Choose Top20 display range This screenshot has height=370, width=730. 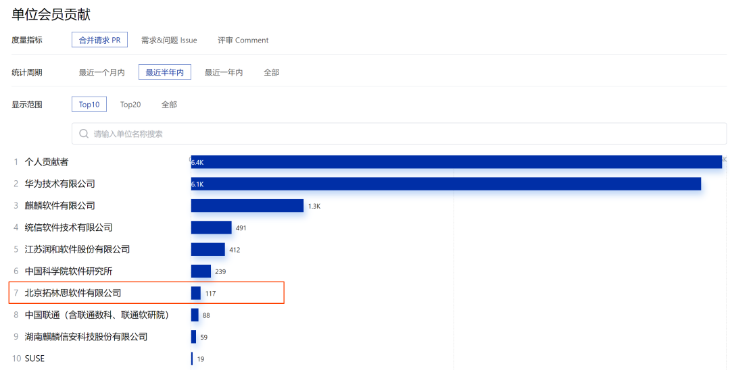(130, 104)
